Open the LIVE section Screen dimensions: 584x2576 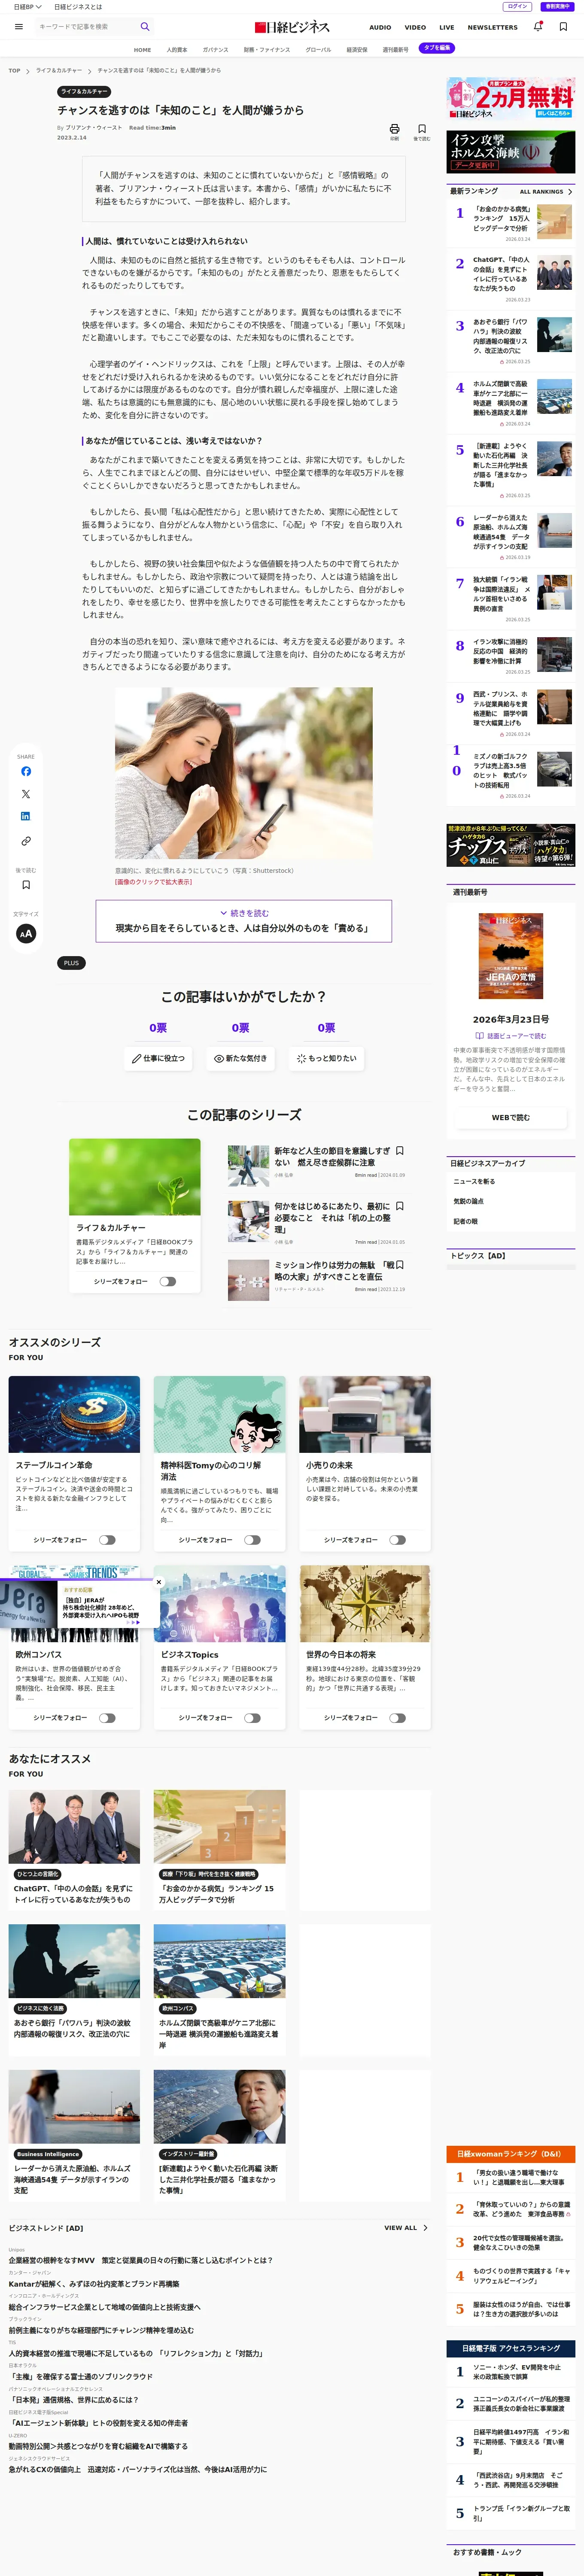[x=447, y=28]
